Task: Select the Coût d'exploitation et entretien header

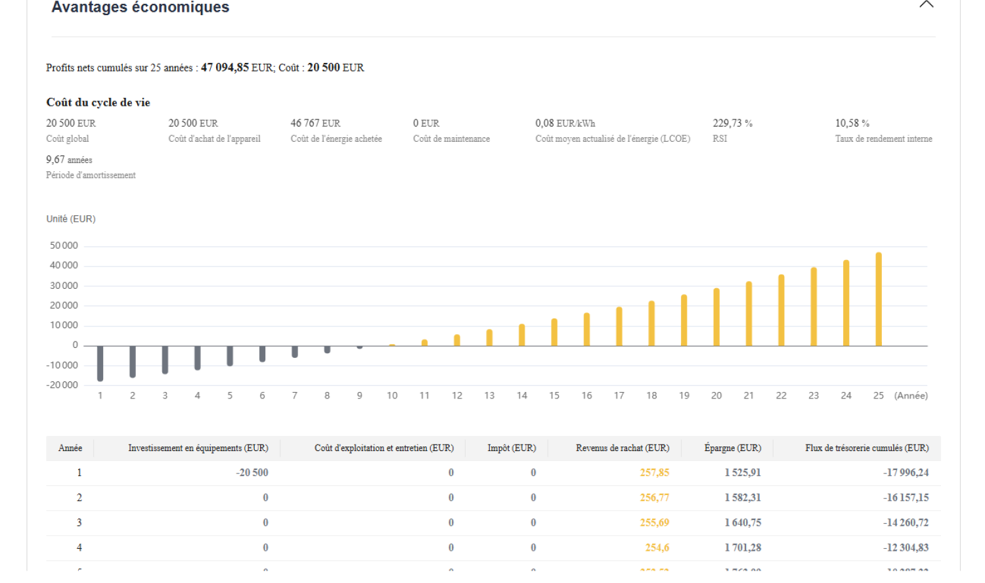Action: 383,448
